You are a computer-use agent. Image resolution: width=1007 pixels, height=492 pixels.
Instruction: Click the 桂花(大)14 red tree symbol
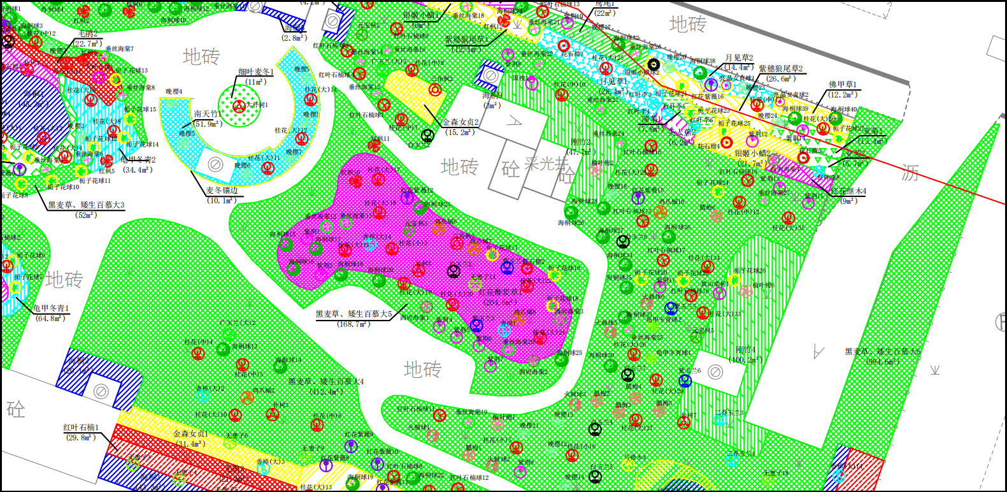coord(312,99)
